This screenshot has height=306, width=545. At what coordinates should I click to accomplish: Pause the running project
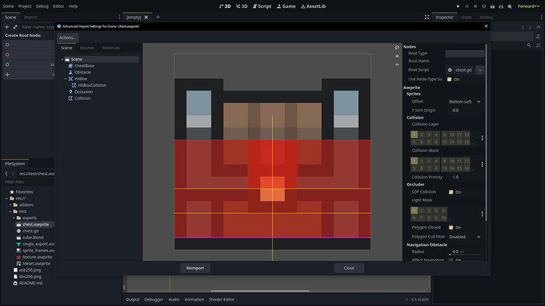click(x=467, y=6)
